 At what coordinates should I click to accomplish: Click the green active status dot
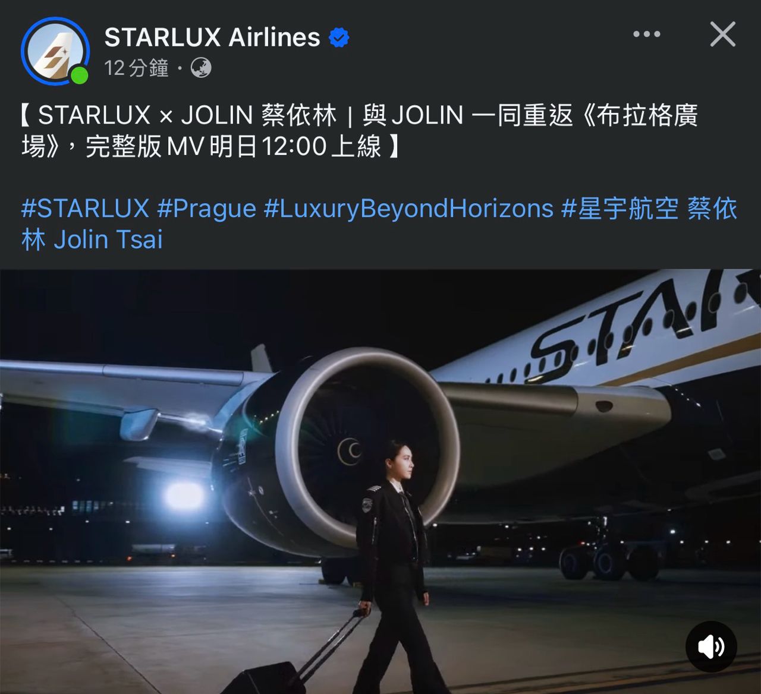pos(79,75)
